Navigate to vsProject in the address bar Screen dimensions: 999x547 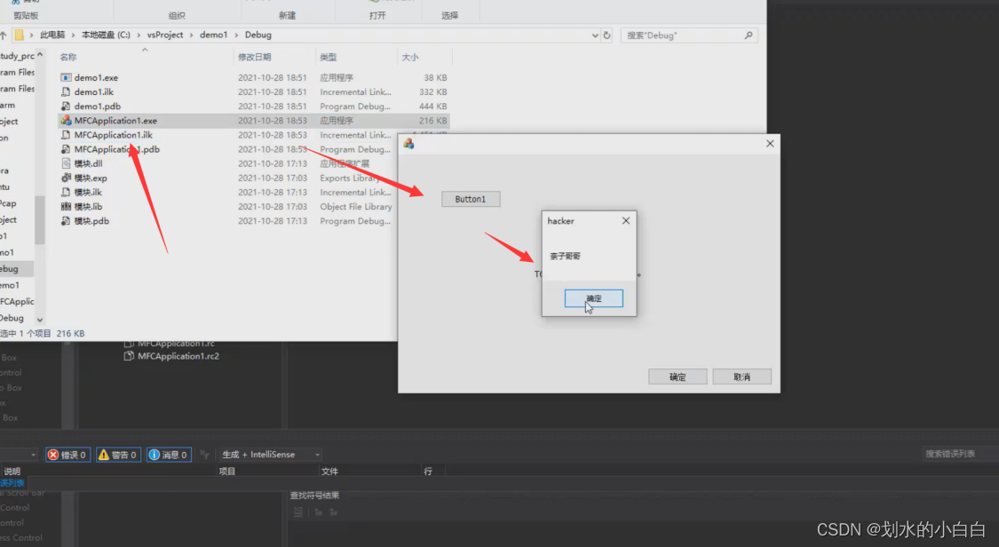click(165, 35)
